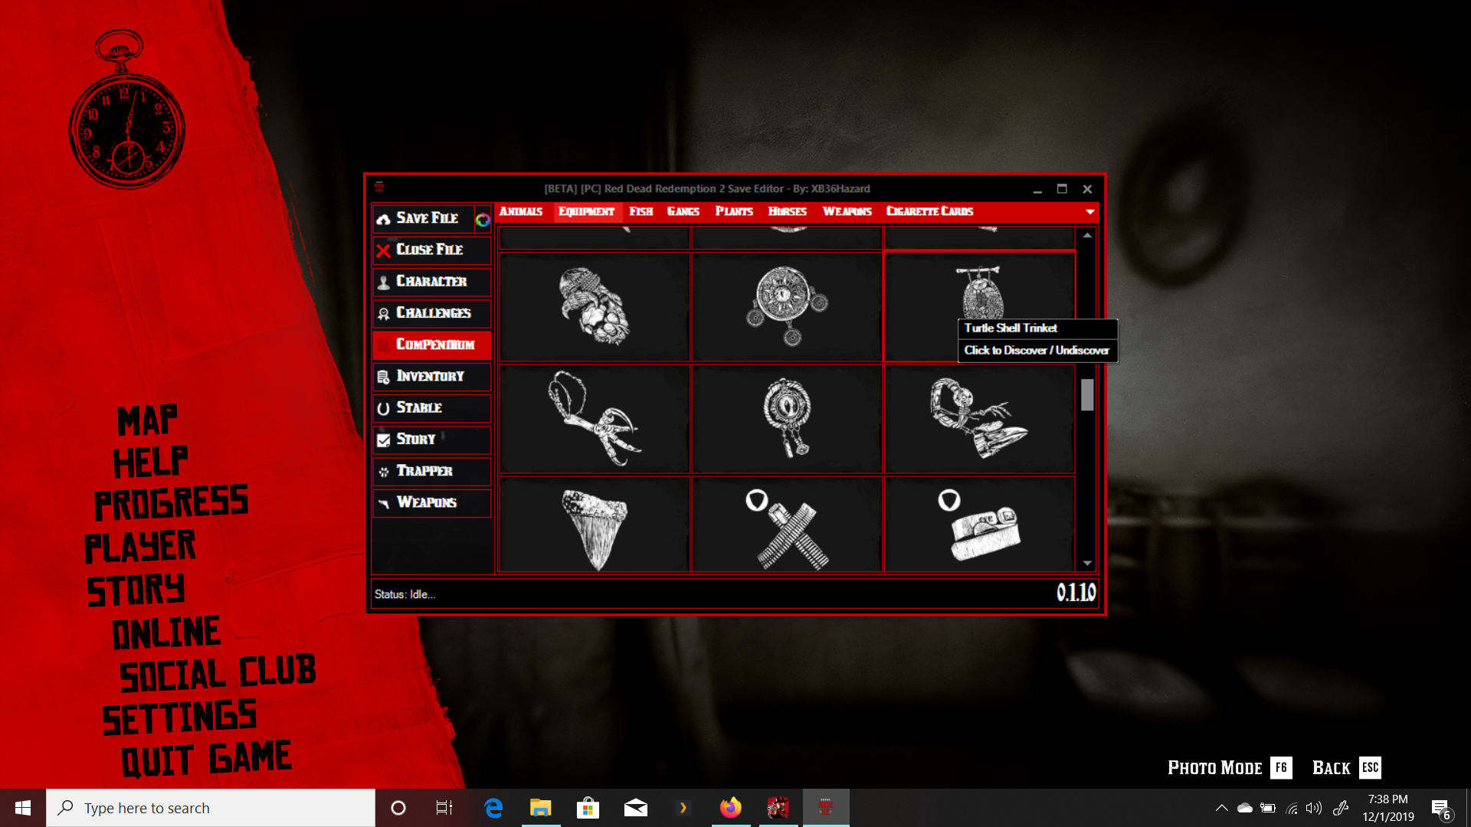Switch to the Fish tab
1471x827 pixels.
pos(641,211)
